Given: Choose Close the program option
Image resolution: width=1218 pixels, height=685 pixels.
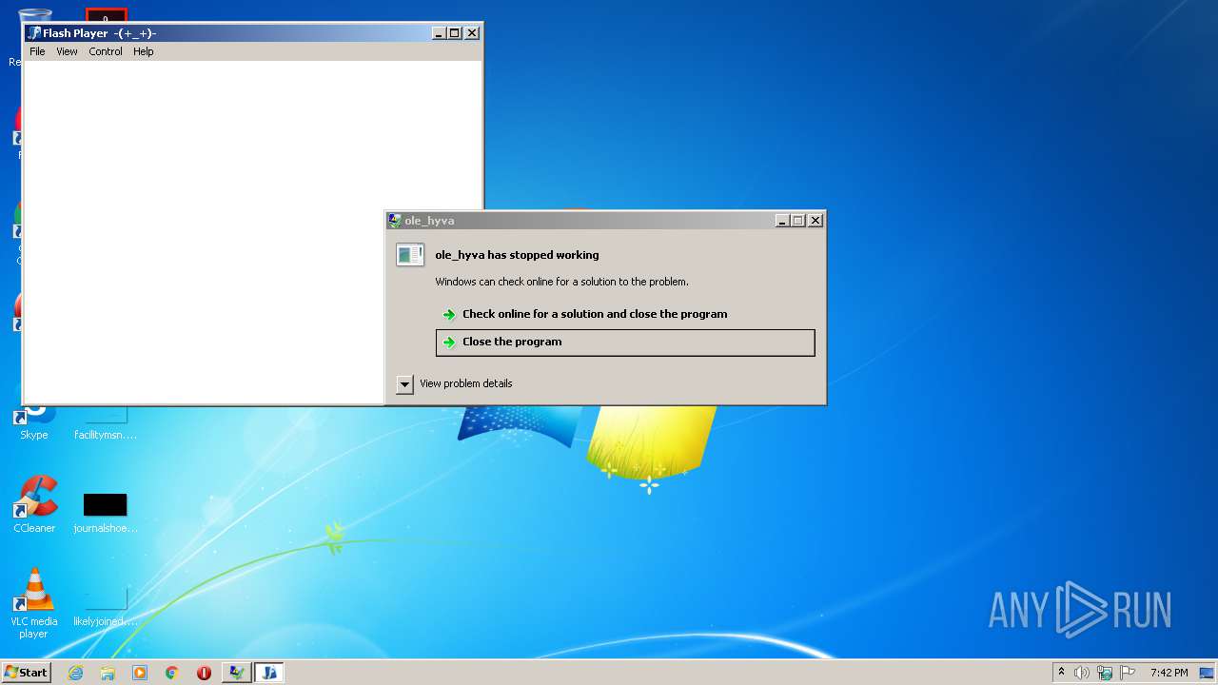Looking at the screenshot, I should pyautogui.click(x=625, y=342).
